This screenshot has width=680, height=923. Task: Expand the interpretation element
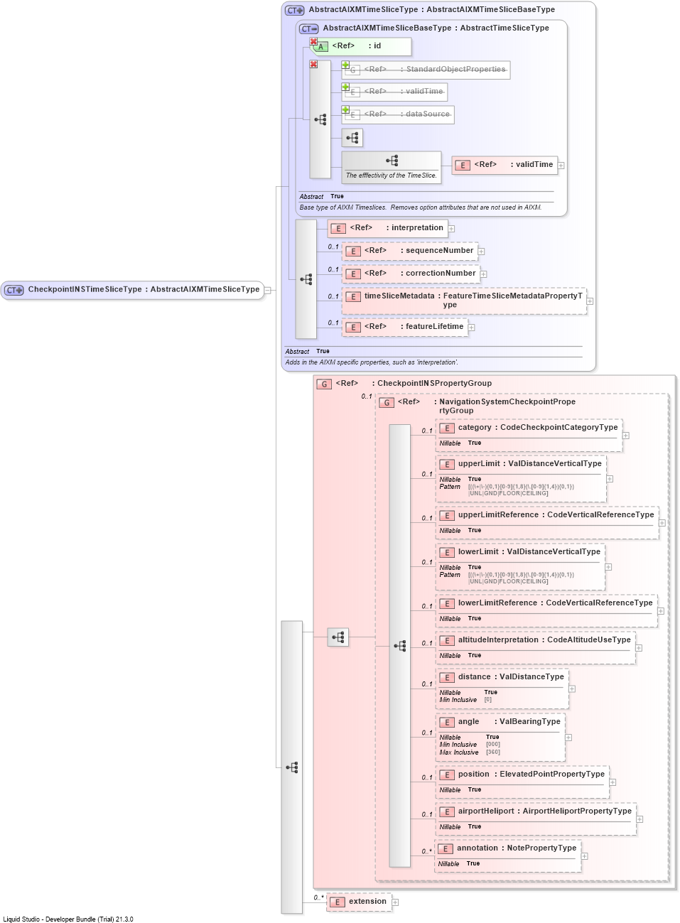pos(451,229)
